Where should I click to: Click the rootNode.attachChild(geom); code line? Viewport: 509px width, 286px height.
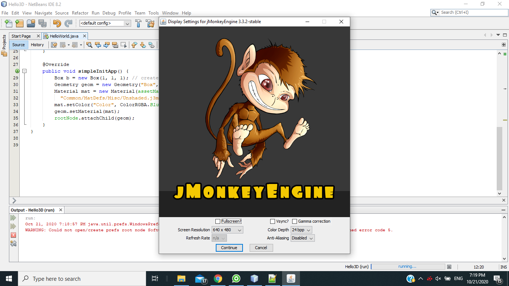pyautogui.click(x=94, y=118)
